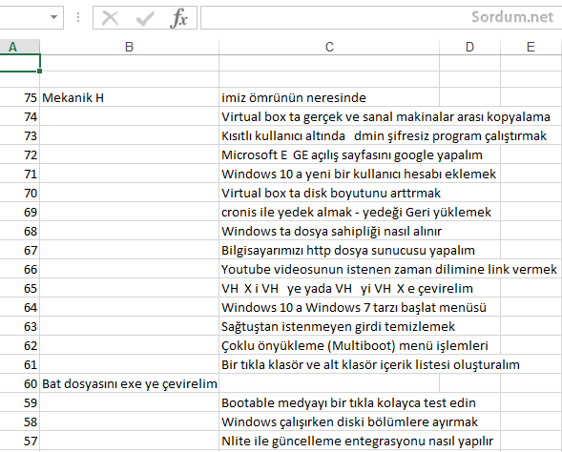This screenshot has width=562, height=452.
Task: Select the cell with number 73
Action: coord(20,135)
